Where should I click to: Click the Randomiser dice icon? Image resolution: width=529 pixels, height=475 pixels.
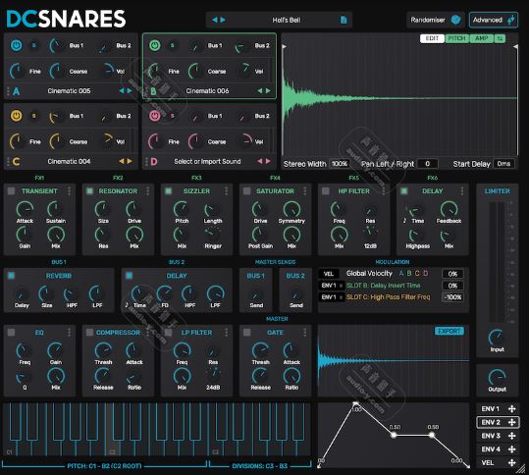click(455, 20)
